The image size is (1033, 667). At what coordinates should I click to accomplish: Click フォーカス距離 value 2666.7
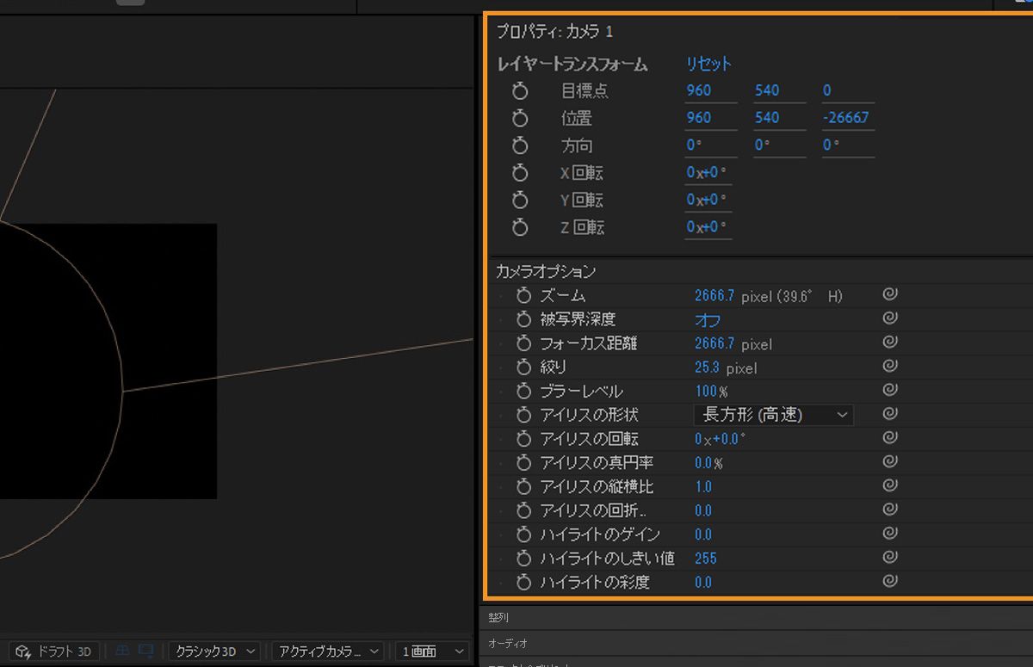[x=714, y=343]
